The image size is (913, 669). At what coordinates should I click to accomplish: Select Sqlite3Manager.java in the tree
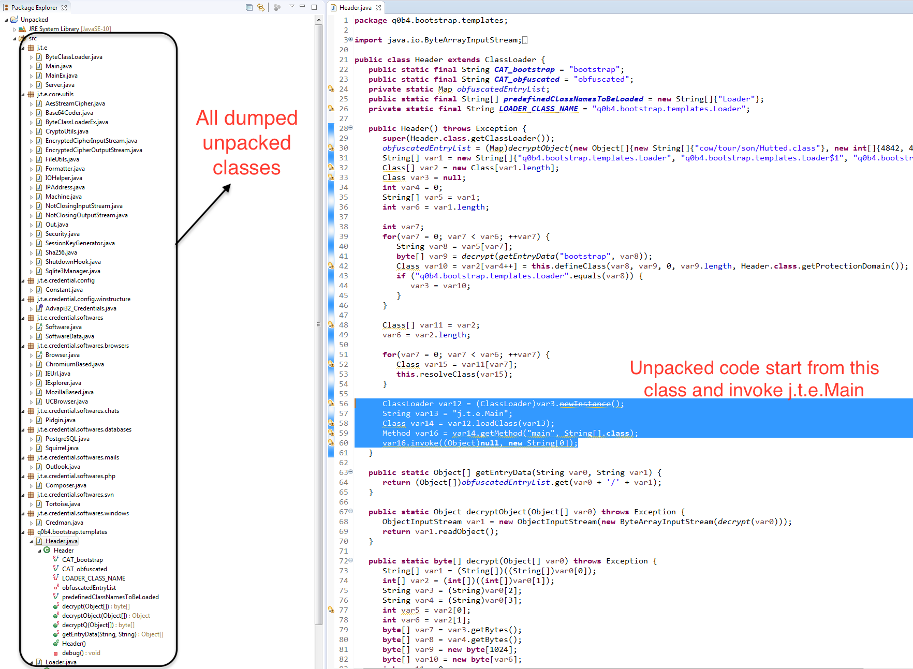pyautogui.click(x=72, y=271)
